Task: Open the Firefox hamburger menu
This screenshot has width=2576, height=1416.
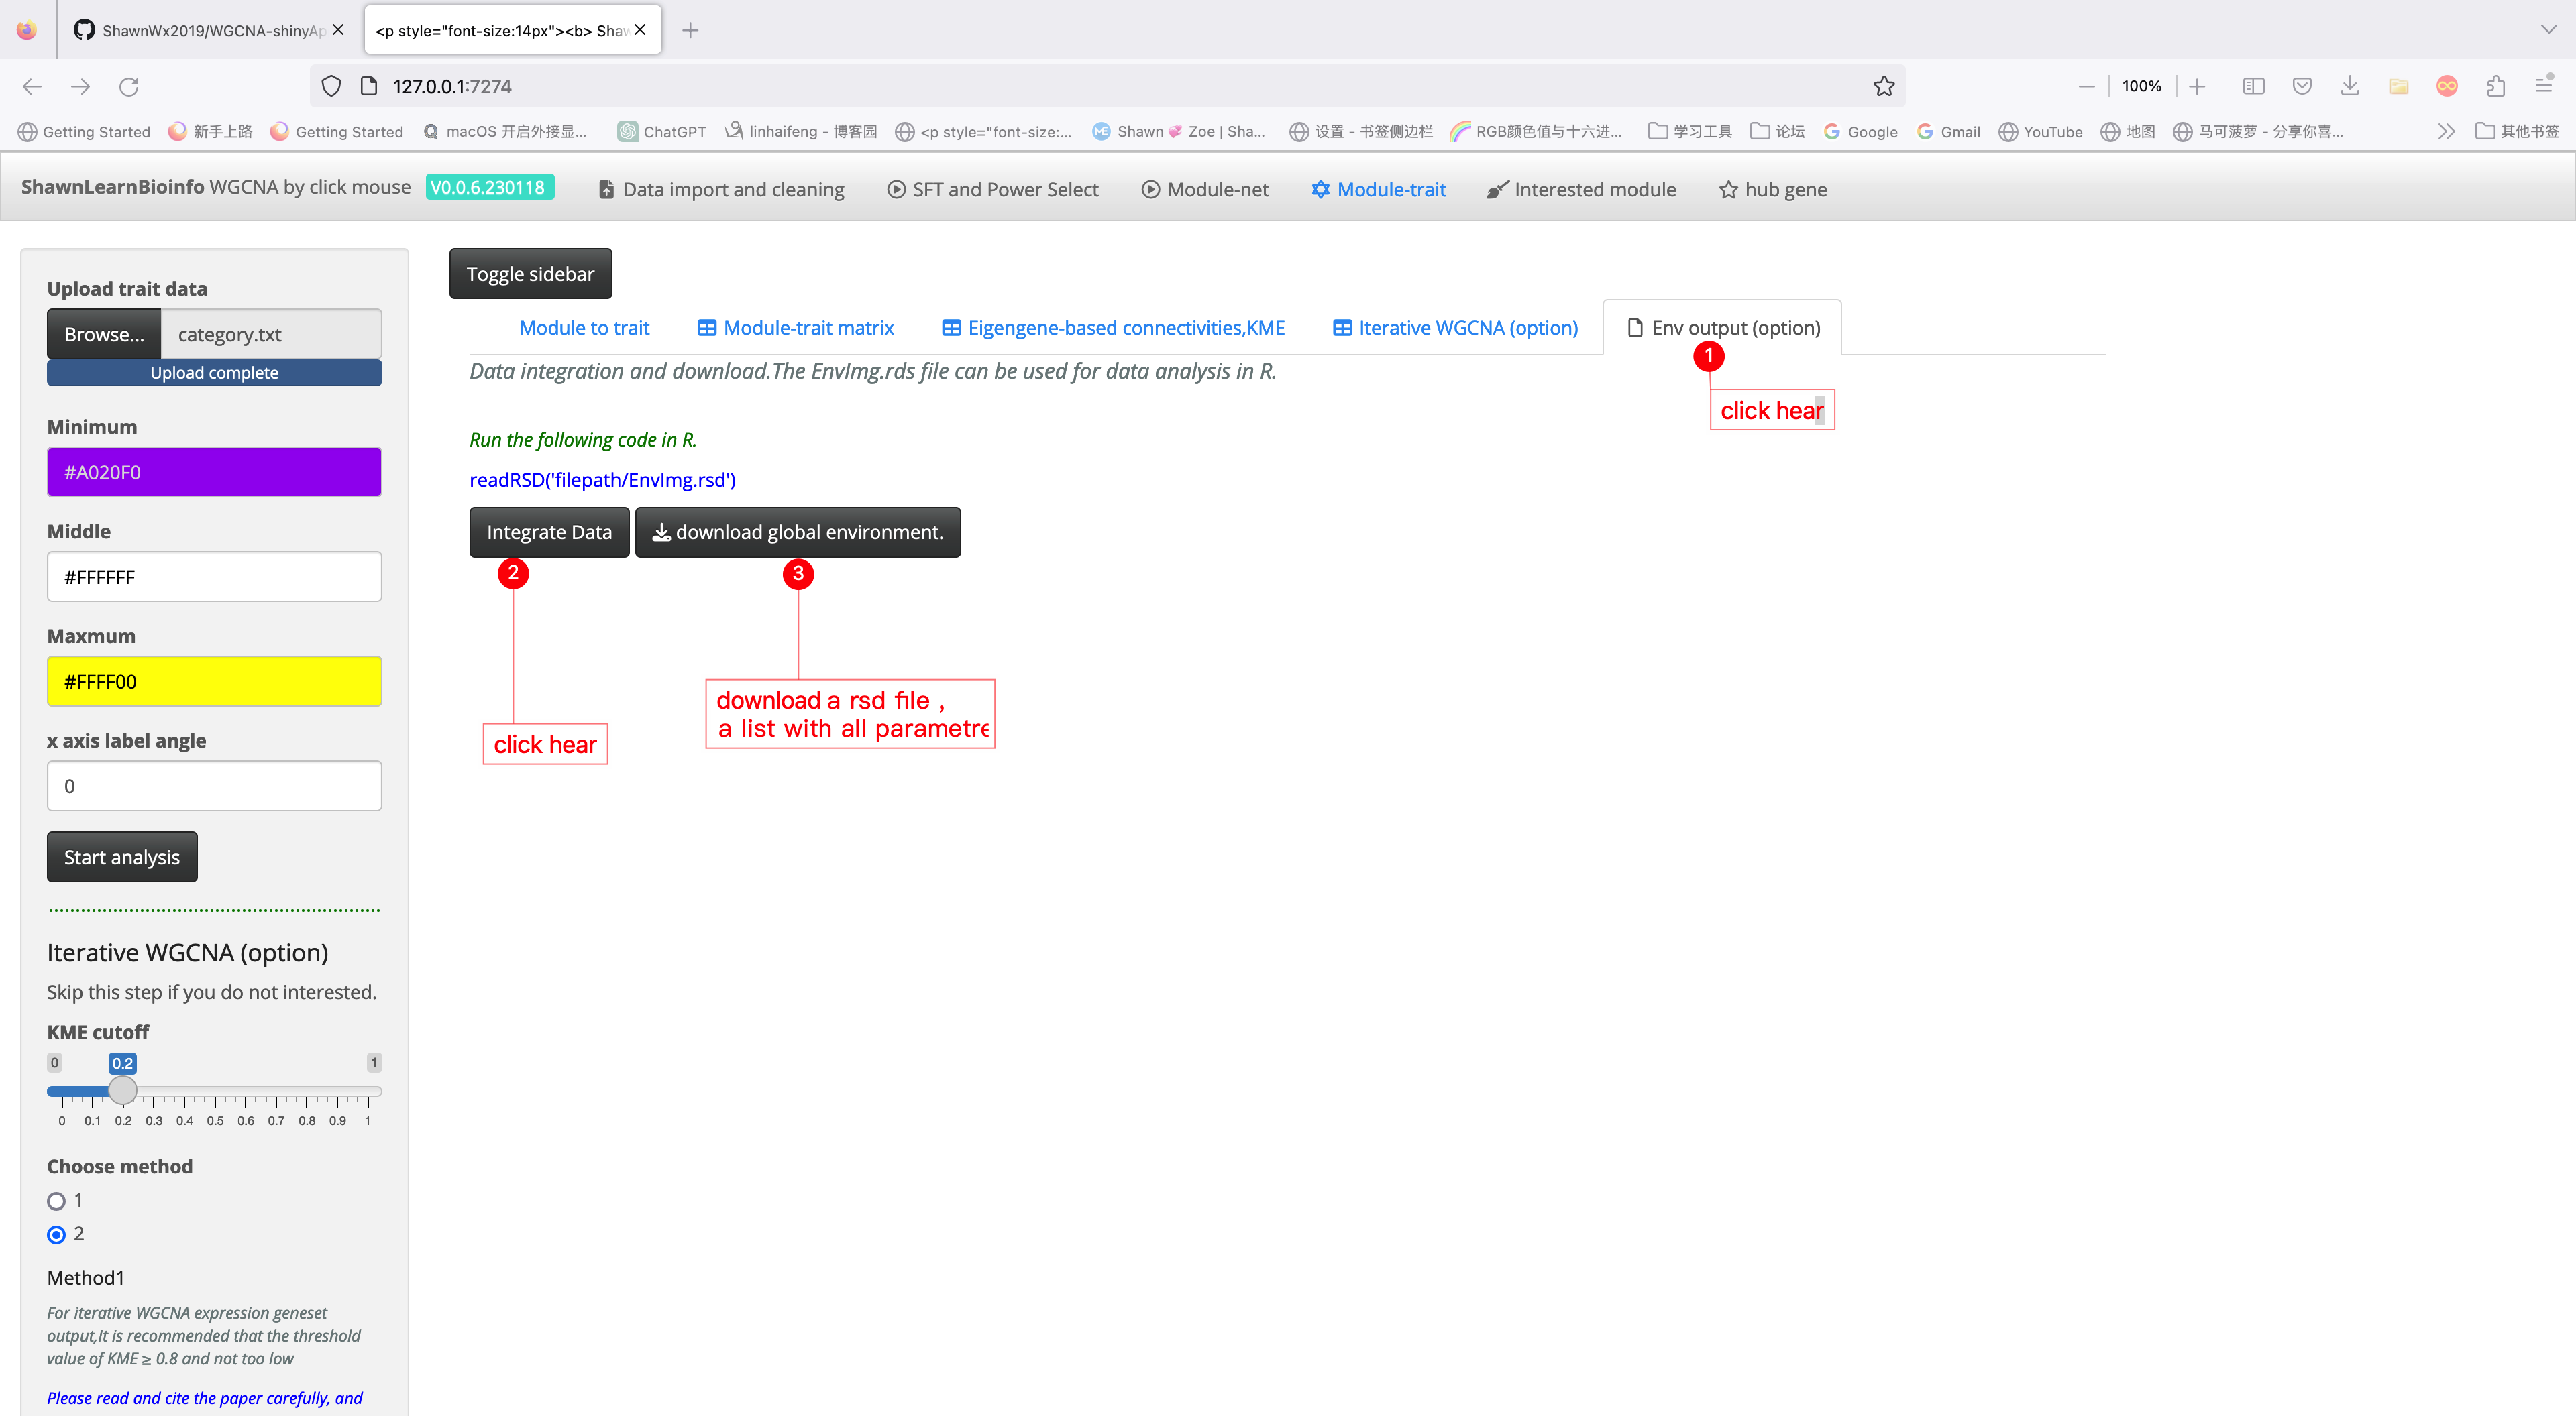Action: tap(2544, 87)
